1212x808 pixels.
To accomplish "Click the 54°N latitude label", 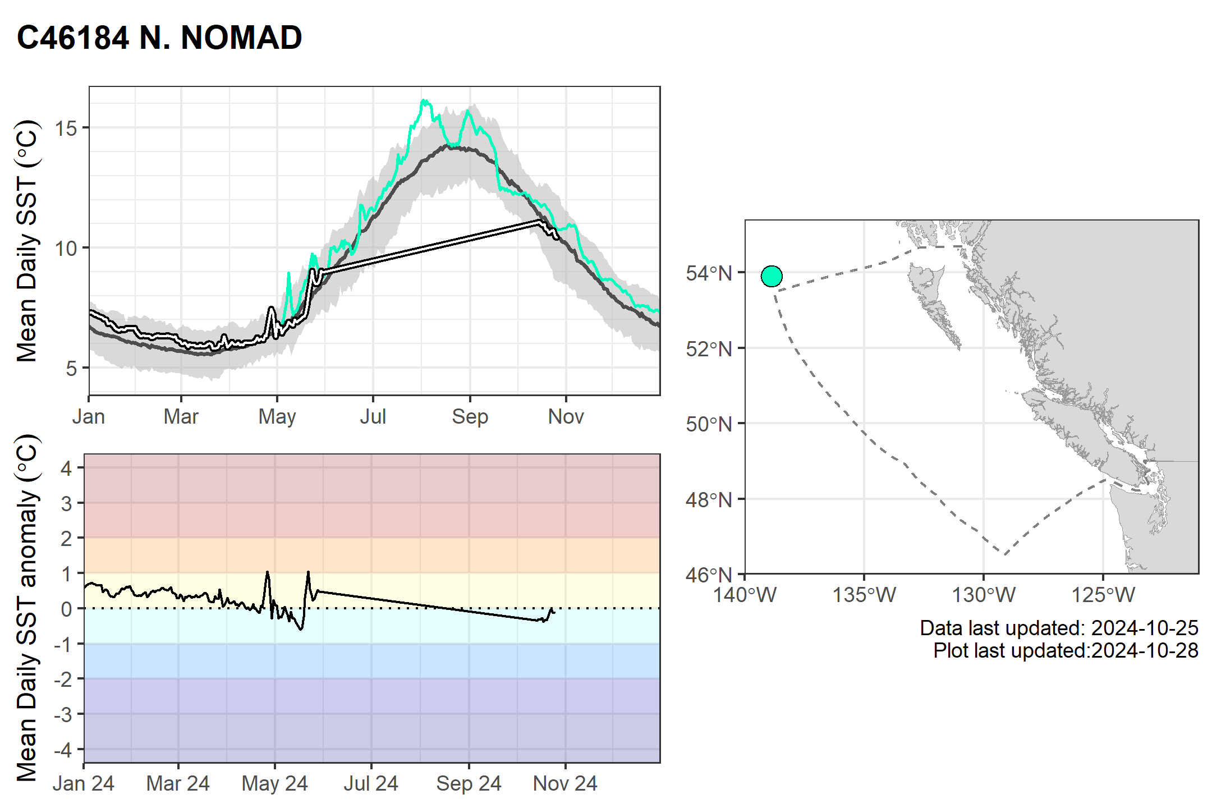I will point(709,273).
